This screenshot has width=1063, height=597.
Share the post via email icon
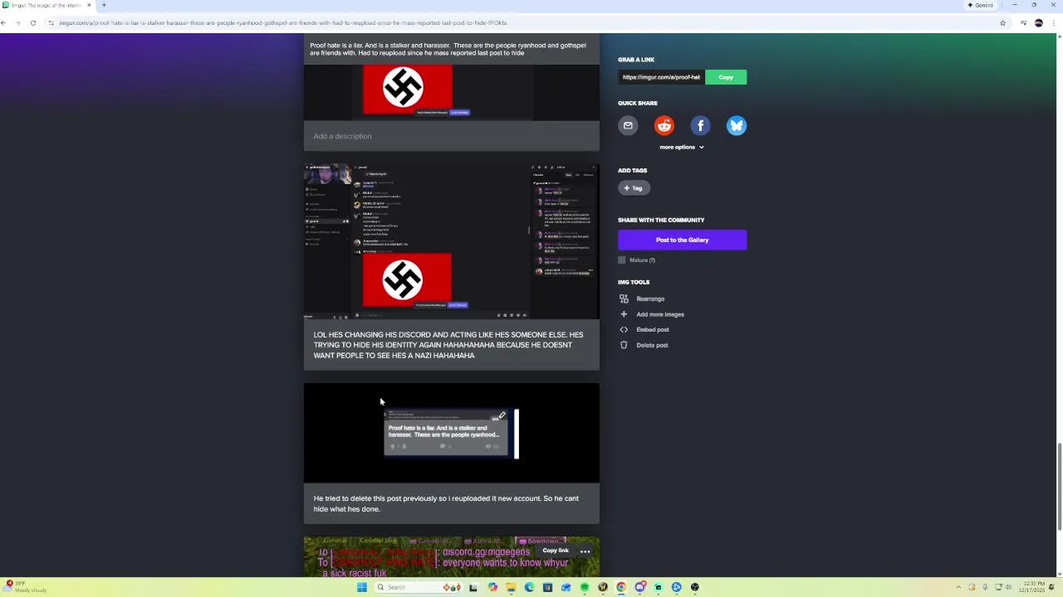(628, 125)
